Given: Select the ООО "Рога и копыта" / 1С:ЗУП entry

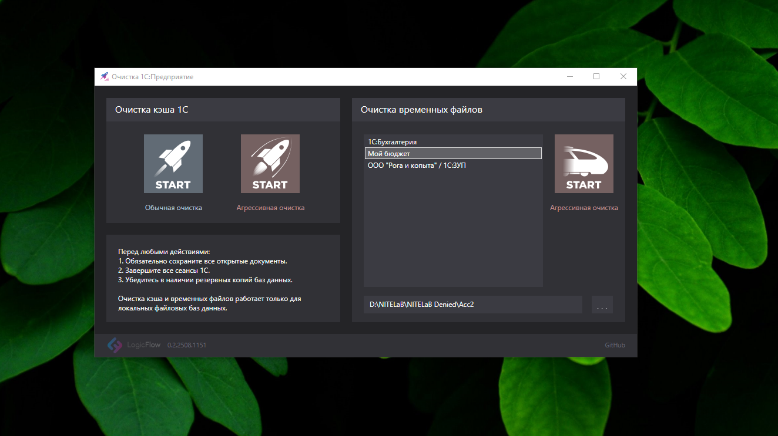Looking at the screenshot, I should pos(453,165).
